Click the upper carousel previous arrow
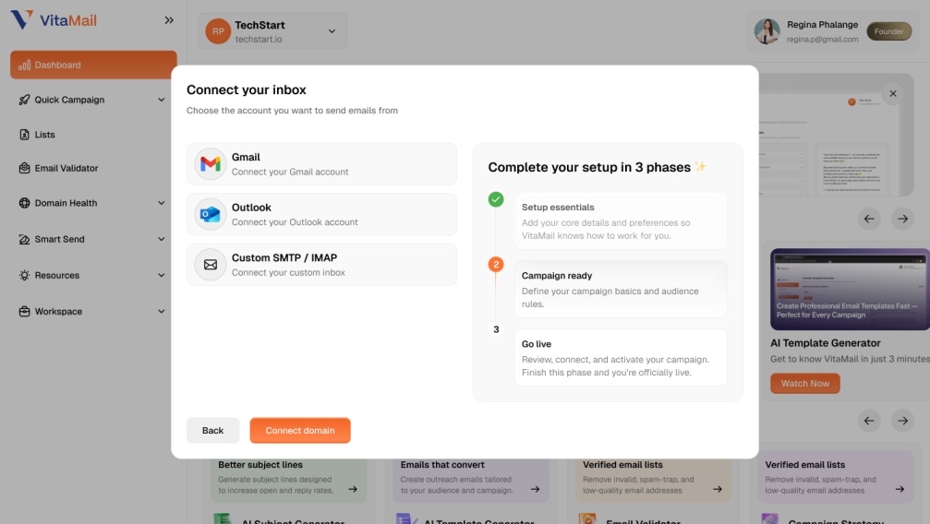930x524 pixels. click(869, 219)
